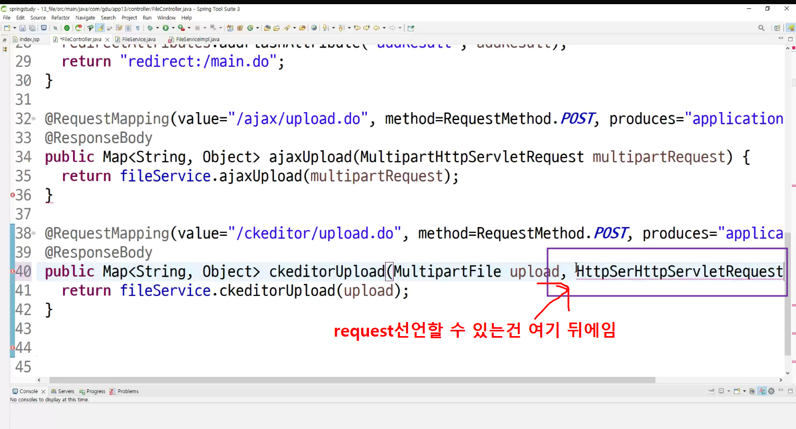Click the Open Perspective icon
Screen dimensions: 796x429
pos(777,28)
